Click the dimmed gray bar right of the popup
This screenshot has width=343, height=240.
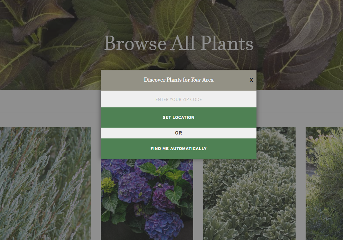tap(300, 101)
